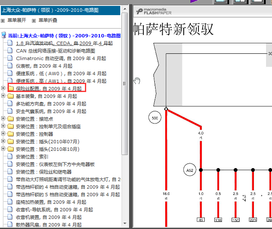Screen dimensions: 272x229
Task: Click the computer icon of the current root node
Action: pyautogui.click(x=4, y=35)
